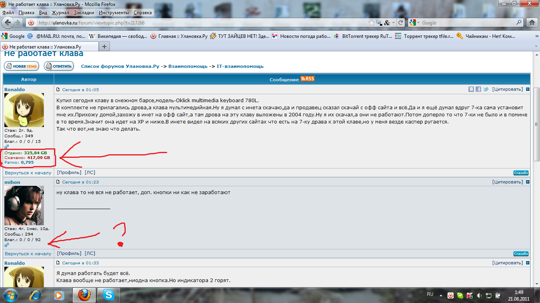Open RSS feed icon in Сообщение header
The width and height of the screenshot is (540, 303).
[307, 79]
